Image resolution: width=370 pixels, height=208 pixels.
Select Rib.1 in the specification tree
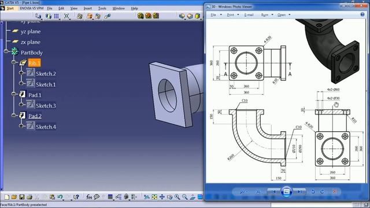pos(34,63)
